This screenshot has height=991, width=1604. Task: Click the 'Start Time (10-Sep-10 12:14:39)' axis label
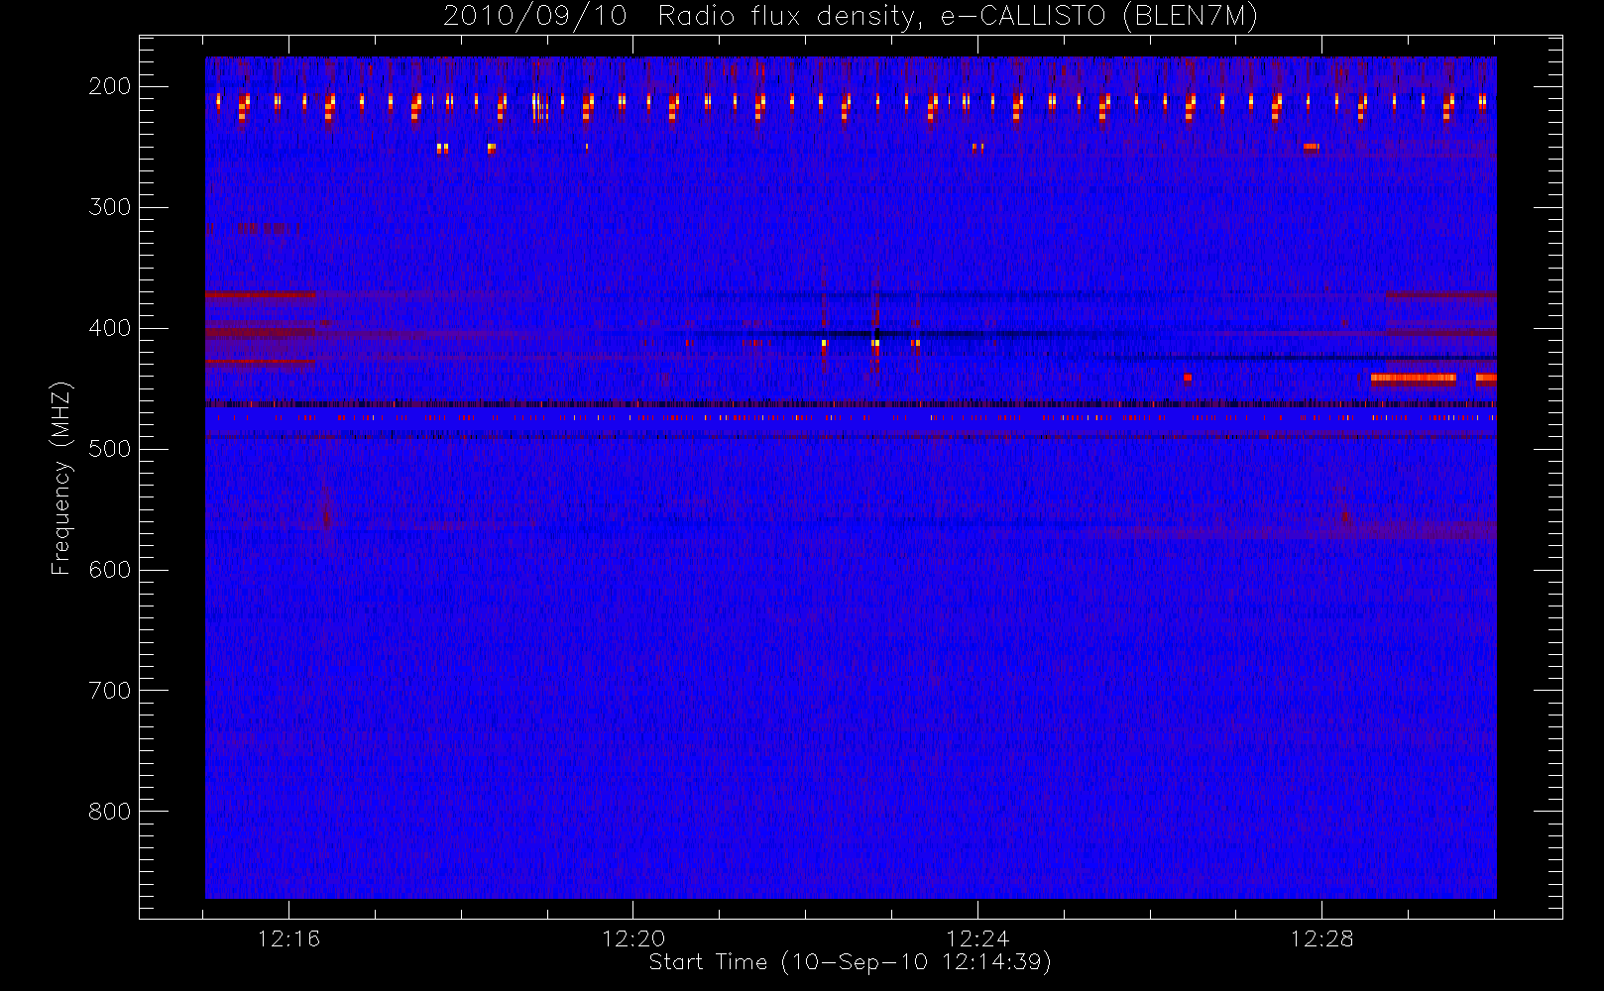pyautogui.click(x=850, y=962)
